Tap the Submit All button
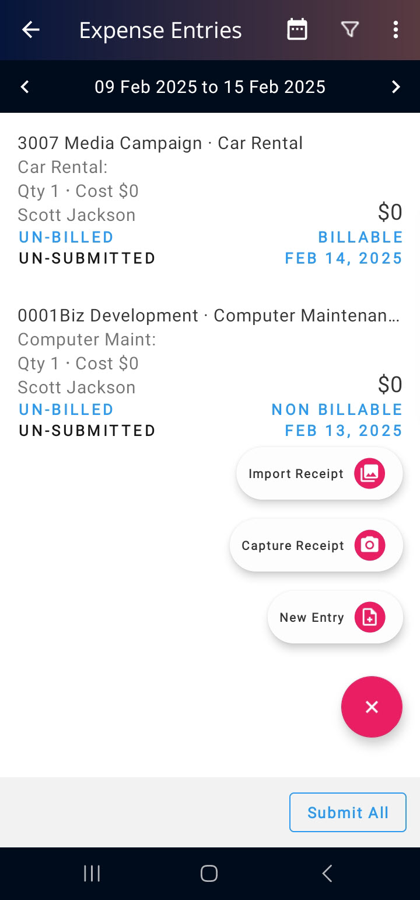Viewport: 420px width, 900px height. point(348,812)
